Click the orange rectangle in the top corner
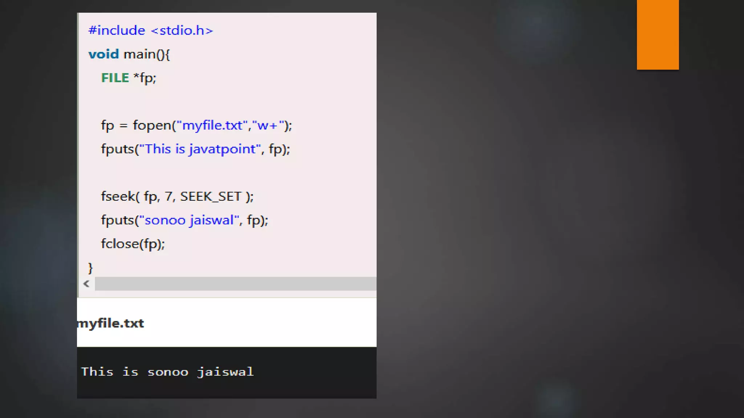744x418 pixels. pos(658,34)
